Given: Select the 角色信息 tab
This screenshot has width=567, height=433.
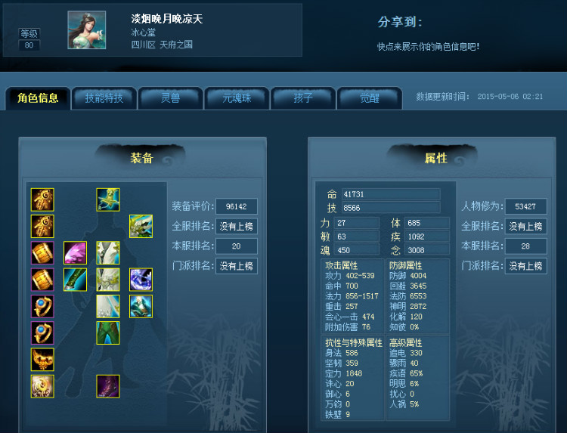Looking at the screenshot, I should pyautogui.click(x=38, y=98).
